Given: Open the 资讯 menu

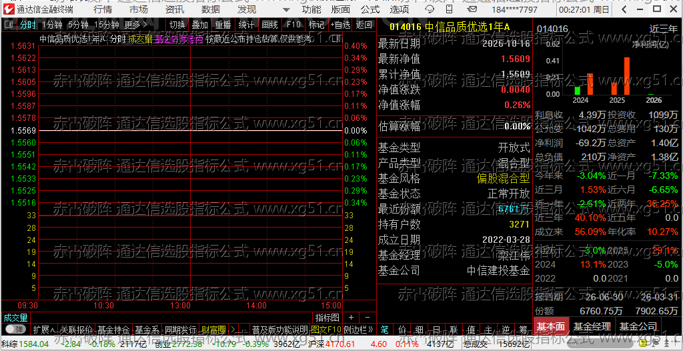Looking at the screenshot, I should 175,9.
